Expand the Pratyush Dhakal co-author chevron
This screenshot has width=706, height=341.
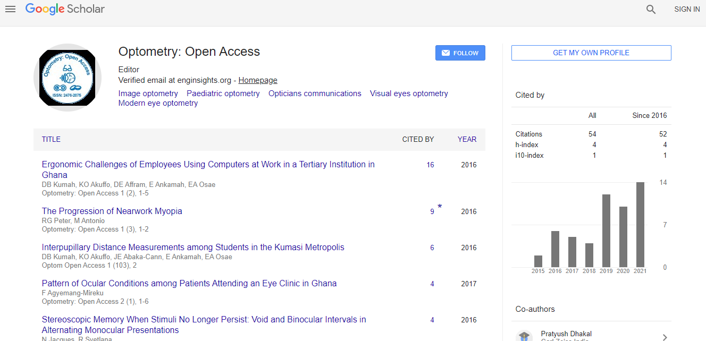click(x=665, y=337)
